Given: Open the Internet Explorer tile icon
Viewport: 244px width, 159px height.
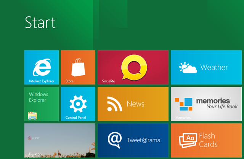Looking at the screenshot, I should point(42,67).
